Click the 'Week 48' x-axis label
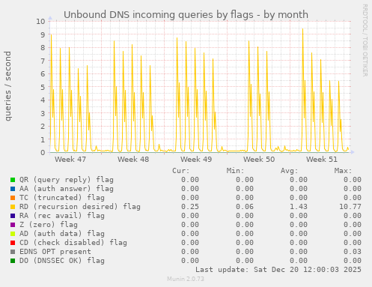 133,160
